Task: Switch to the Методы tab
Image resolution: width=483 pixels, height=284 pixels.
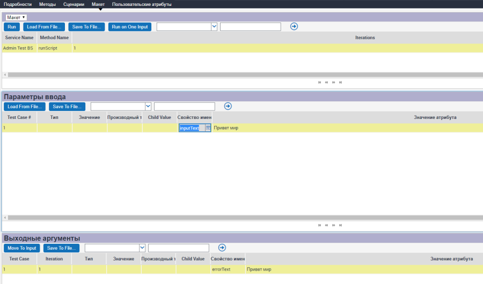Action: click(47, 4)
